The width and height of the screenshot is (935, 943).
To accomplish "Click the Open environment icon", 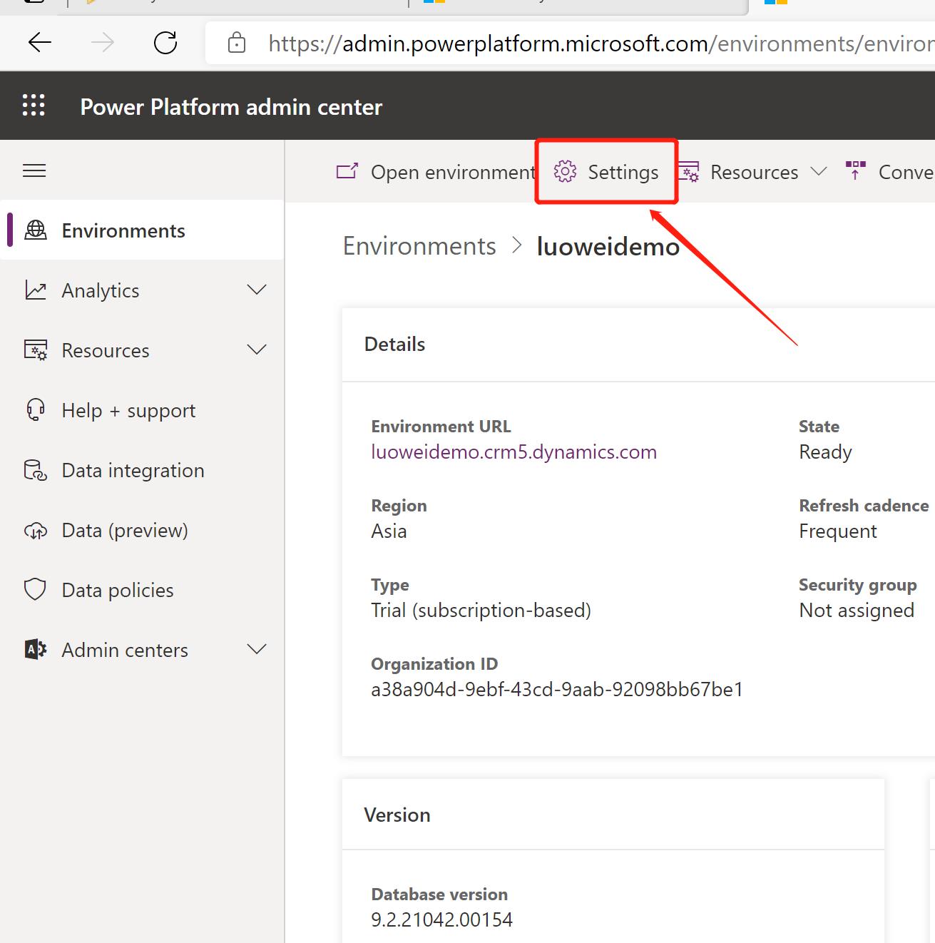I will tap(347, 171).
